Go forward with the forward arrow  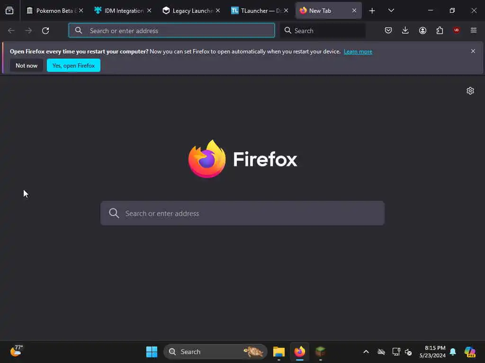[x=28, y=31]
